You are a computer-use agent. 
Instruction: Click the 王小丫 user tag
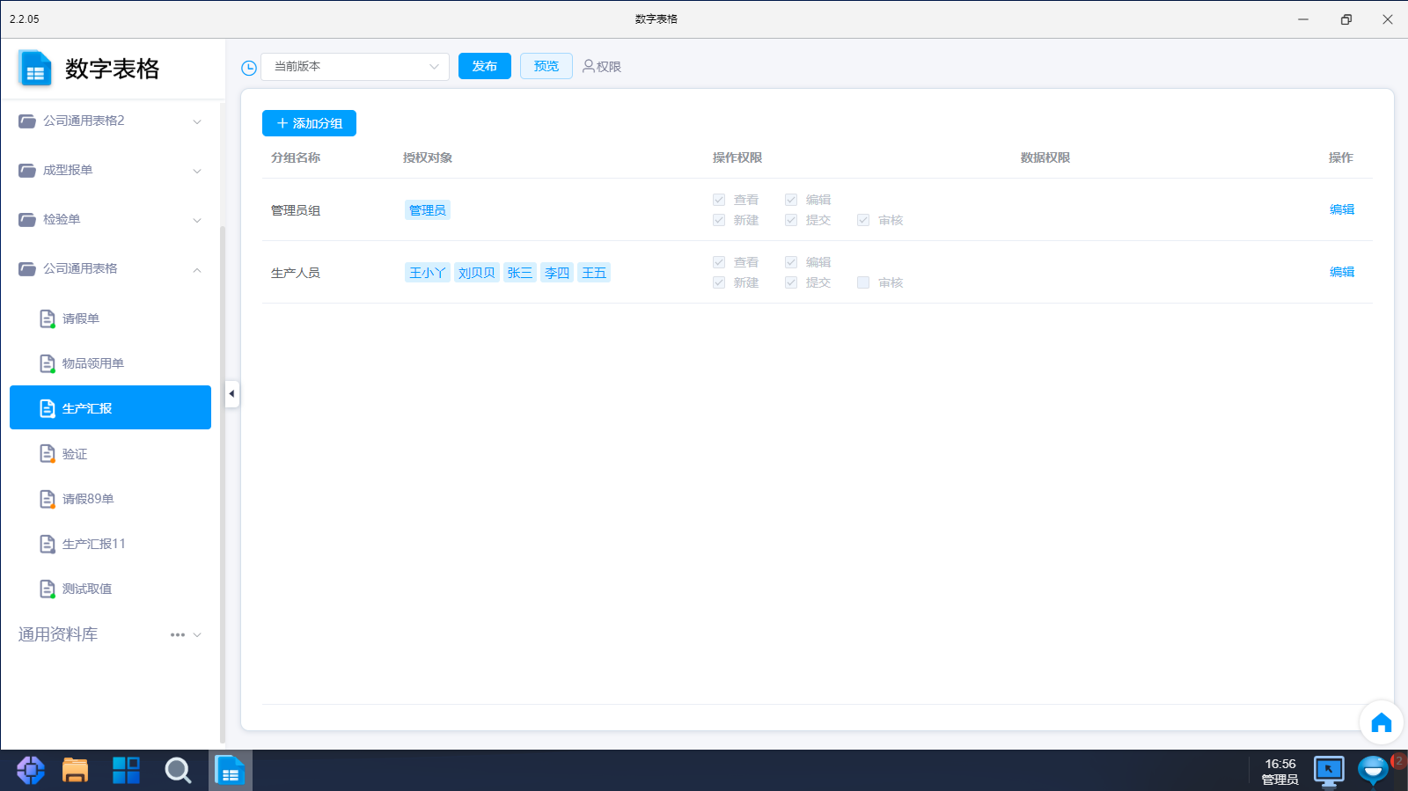click(428, 273)
